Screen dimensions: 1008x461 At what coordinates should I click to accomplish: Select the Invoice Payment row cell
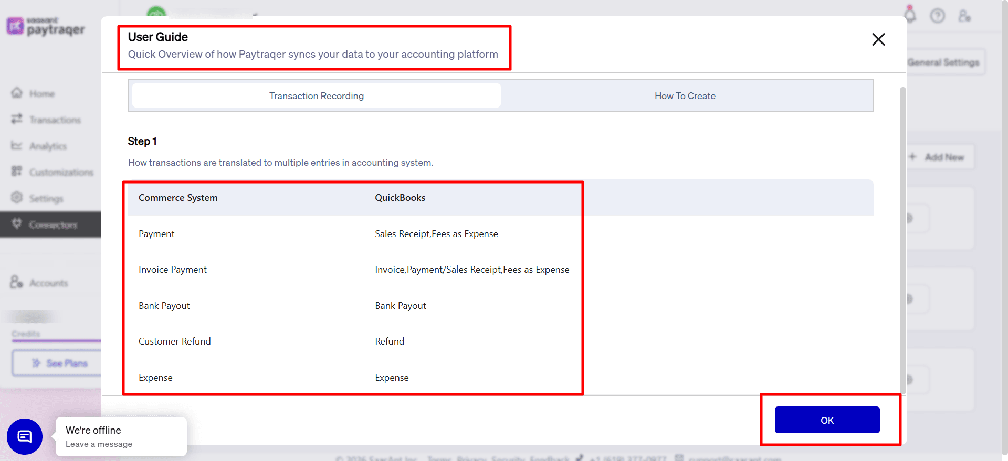click(x=173, y=270)
